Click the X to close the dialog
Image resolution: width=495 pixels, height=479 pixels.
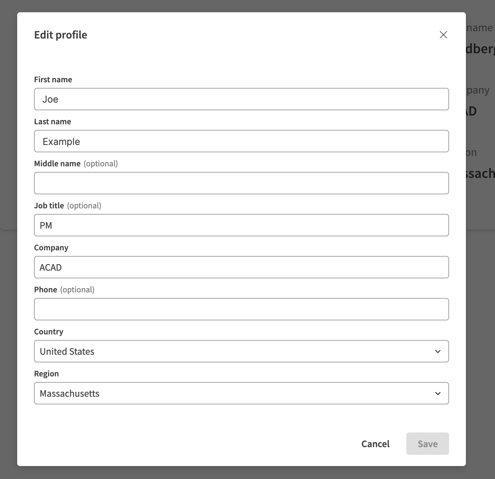[x=443, y=35]
